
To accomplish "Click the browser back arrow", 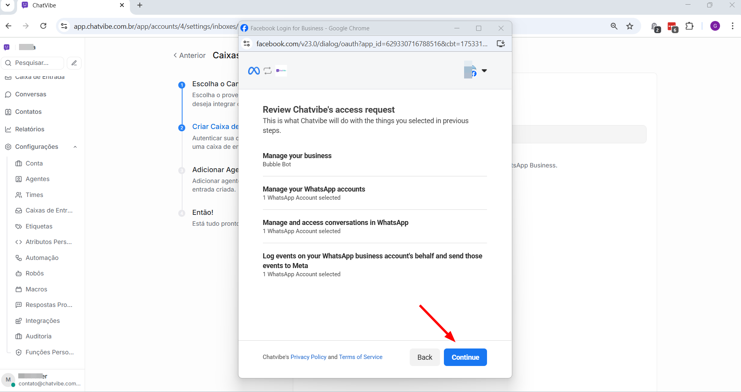I will (x=9, y=26).
